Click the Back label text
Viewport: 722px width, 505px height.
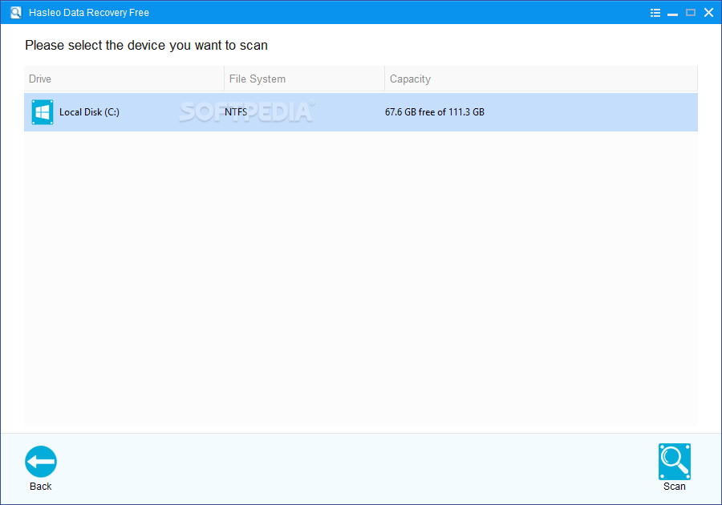(41, 486)
